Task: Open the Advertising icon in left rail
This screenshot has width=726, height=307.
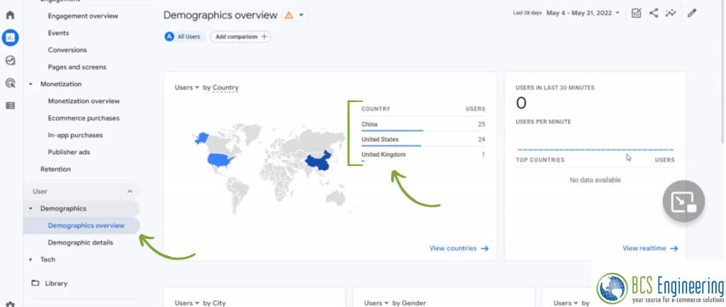Action: (10, 83)
